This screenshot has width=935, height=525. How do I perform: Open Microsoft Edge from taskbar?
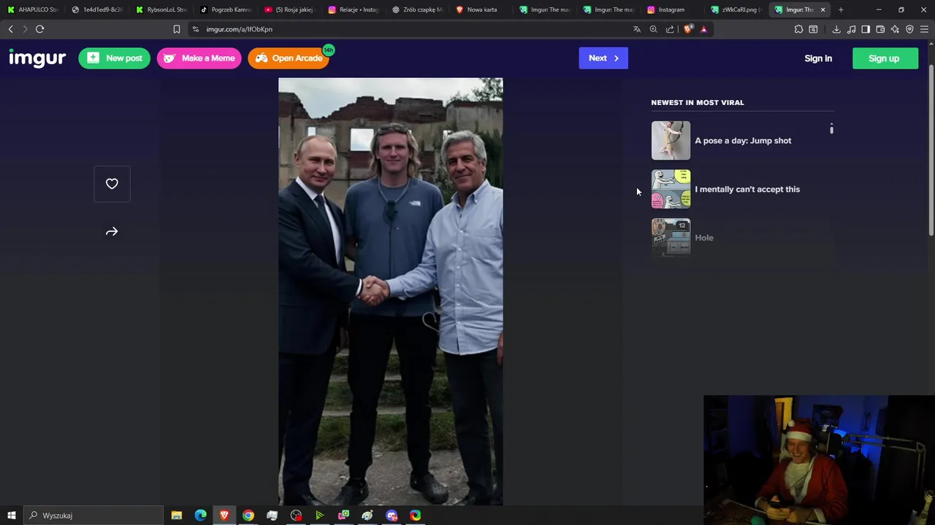(x=200, y=516)
